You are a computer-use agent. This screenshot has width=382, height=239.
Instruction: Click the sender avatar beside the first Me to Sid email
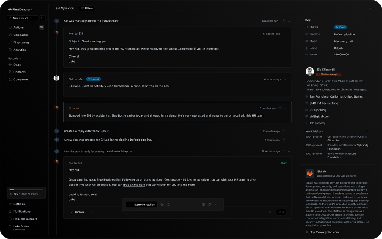pyautogui.click(x=57, y=32)
